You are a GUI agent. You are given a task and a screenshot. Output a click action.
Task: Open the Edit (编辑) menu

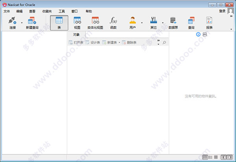pyautogui.click(x=19, y=11)
